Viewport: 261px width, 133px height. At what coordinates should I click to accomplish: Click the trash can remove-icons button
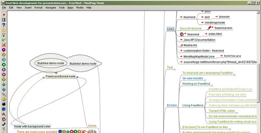[x=4, y=20]
